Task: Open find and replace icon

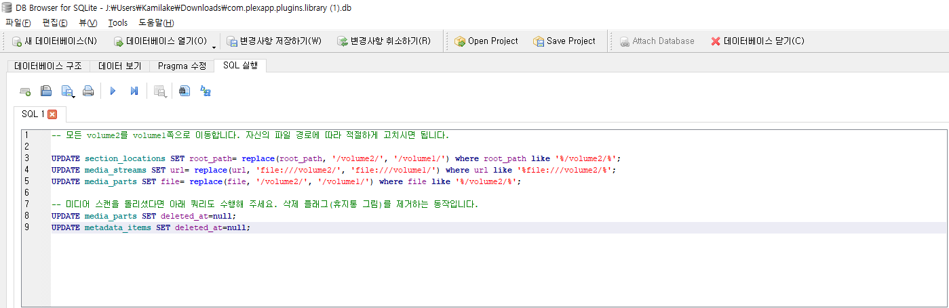Action: [206, 91]
